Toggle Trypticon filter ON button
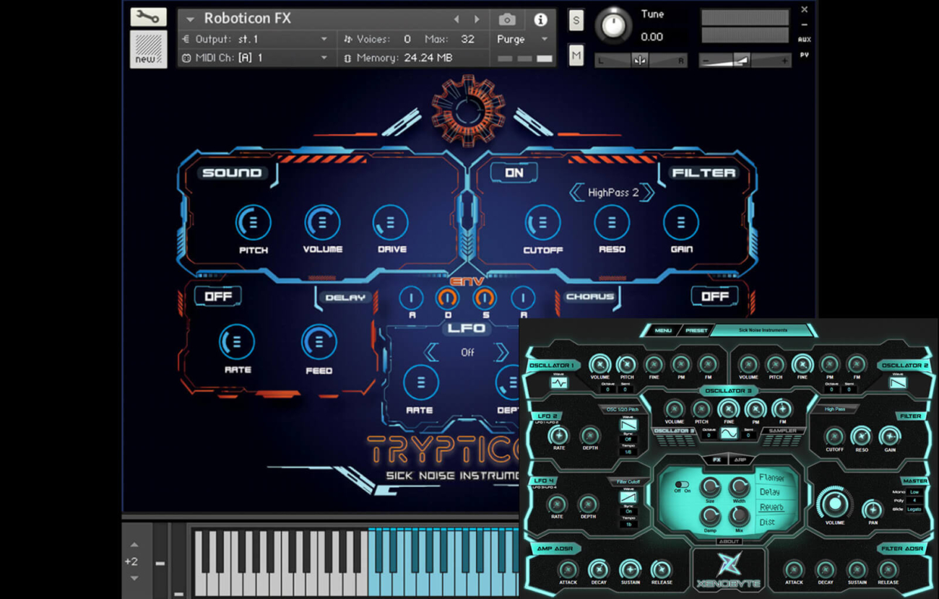 point(514,173)
